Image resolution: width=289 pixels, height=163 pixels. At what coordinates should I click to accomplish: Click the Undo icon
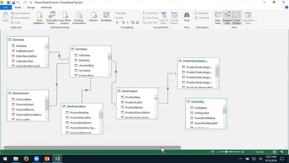point(18,3)
